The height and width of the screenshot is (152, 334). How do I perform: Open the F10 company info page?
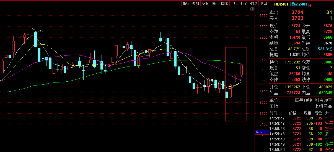[x=234, y=3]
